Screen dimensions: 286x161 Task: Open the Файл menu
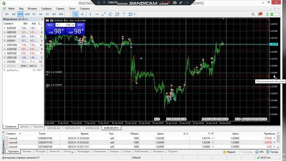12,8
